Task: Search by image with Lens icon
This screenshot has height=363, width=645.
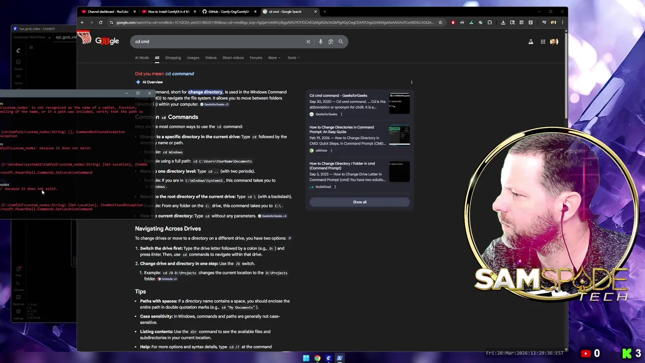Action: [331, 41]
